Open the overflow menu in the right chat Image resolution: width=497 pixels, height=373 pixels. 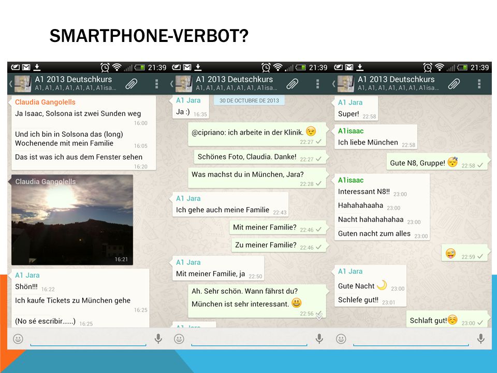coord(479,84)
